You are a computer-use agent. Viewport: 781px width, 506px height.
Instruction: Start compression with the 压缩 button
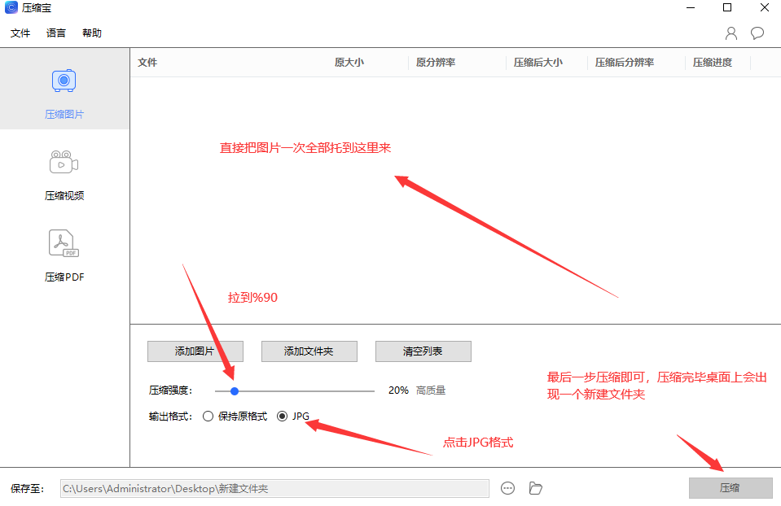click(730, 488)
